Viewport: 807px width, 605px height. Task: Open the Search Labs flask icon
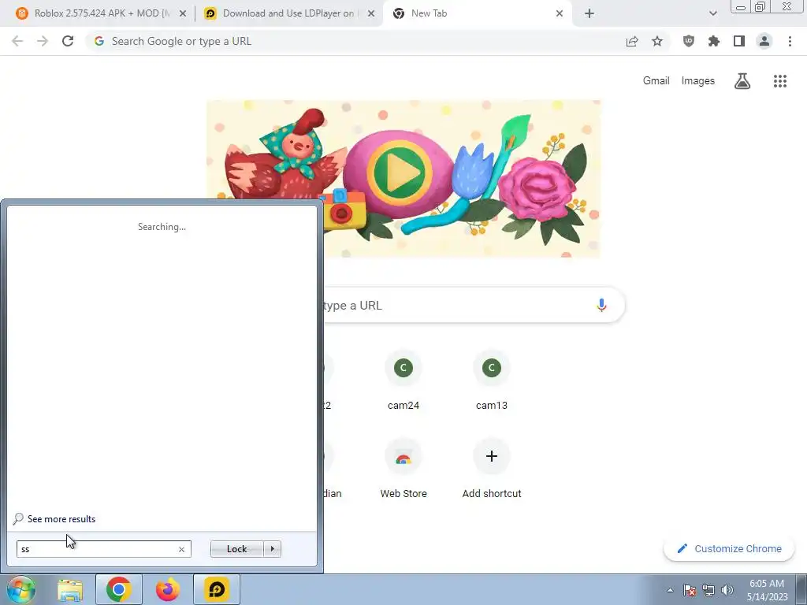742,81
